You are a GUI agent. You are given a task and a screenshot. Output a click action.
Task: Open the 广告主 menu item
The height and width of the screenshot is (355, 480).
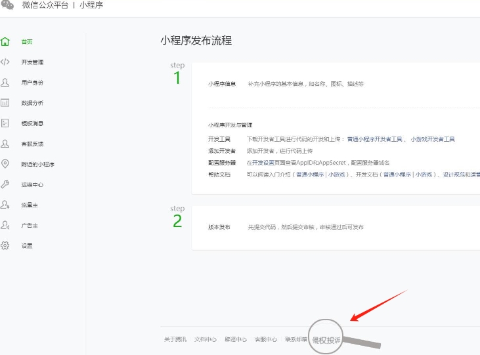coord(30,225)
